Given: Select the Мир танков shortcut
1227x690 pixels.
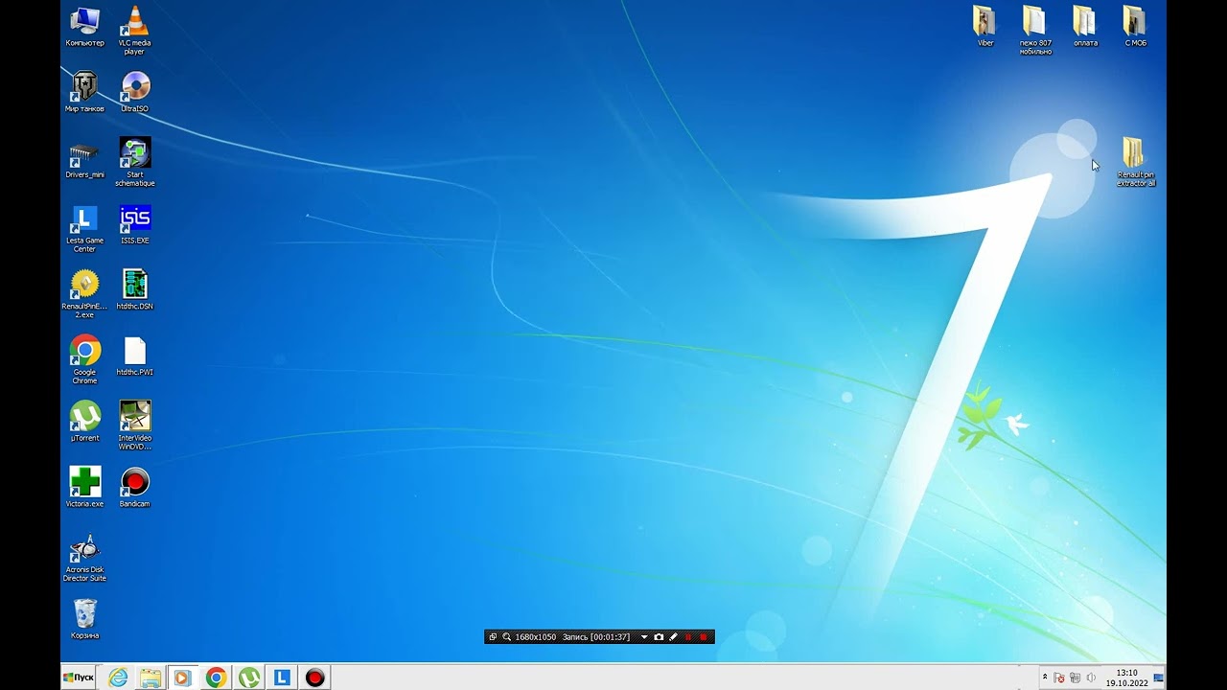Looking at the screenshot, I should click(x=84, y=92).
